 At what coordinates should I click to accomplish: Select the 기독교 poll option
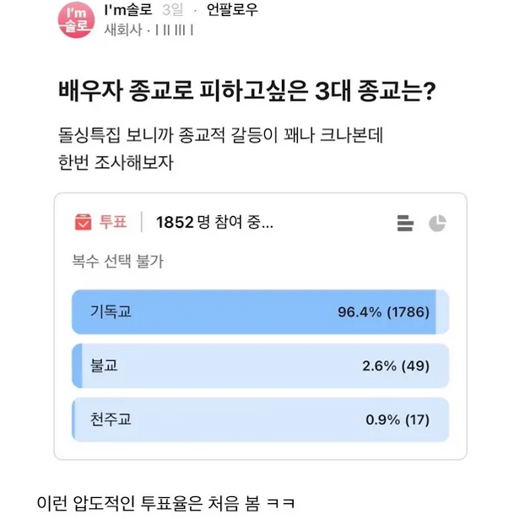pyautogui.click(x=111, y=312)
